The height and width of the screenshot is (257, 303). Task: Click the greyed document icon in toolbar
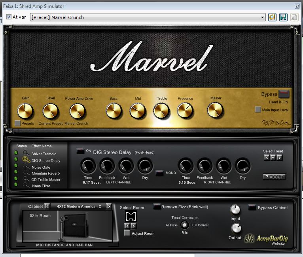(294, 17)
